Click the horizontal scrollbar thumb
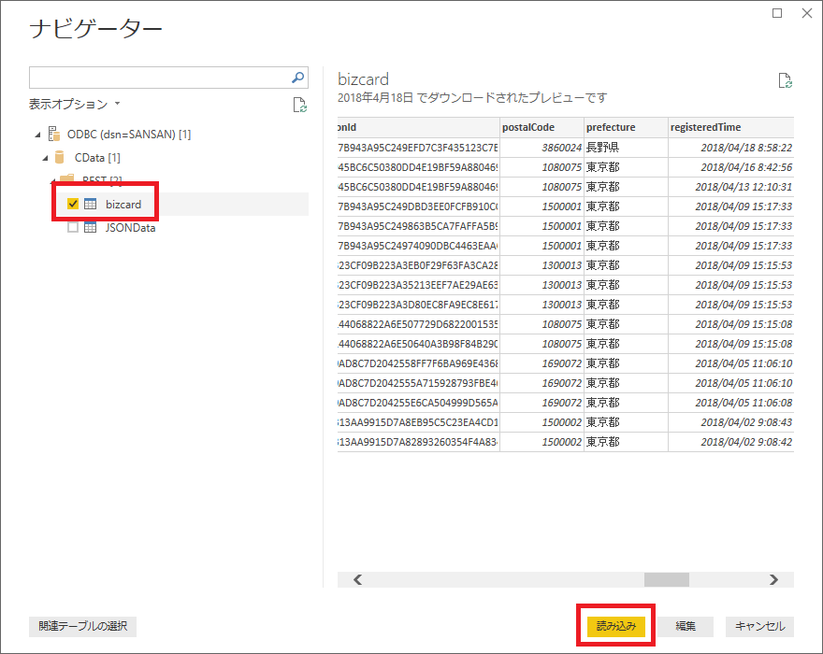The image size is (823, 654). [x=667, y=579]
